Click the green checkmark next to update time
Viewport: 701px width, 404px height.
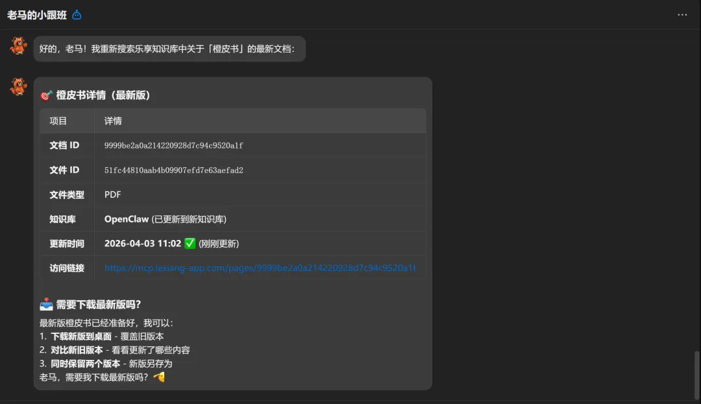[190, 243]
